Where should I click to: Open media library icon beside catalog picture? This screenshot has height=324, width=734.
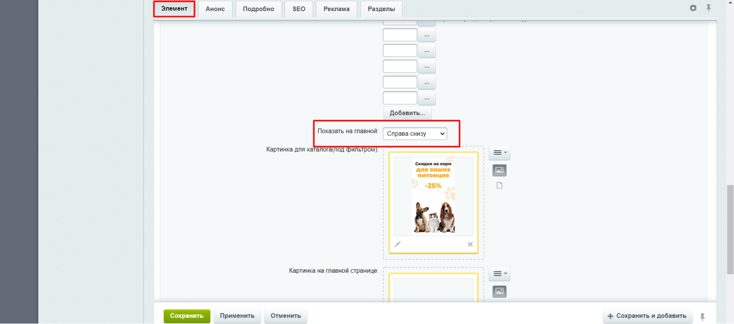(x=499, y=170)
